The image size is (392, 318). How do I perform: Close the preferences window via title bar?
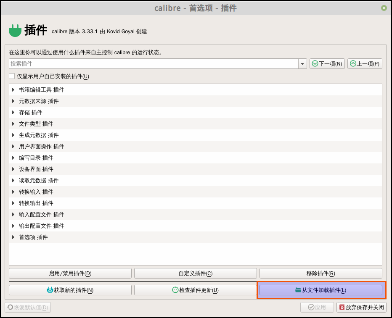pyautogui.click(x=384, y=8)
